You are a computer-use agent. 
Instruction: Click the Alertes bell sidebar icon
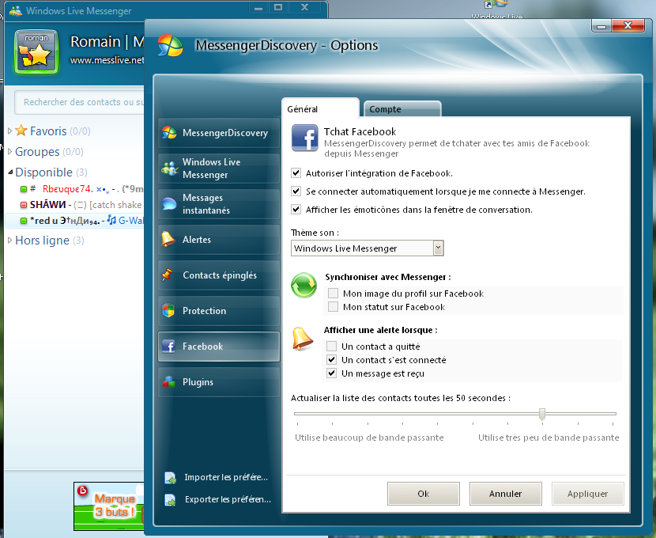(168, 239)
